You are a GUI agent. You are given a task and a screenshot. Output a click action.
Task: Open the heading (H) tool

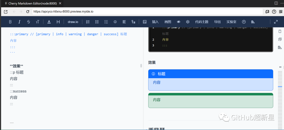[x=58, y=22]
